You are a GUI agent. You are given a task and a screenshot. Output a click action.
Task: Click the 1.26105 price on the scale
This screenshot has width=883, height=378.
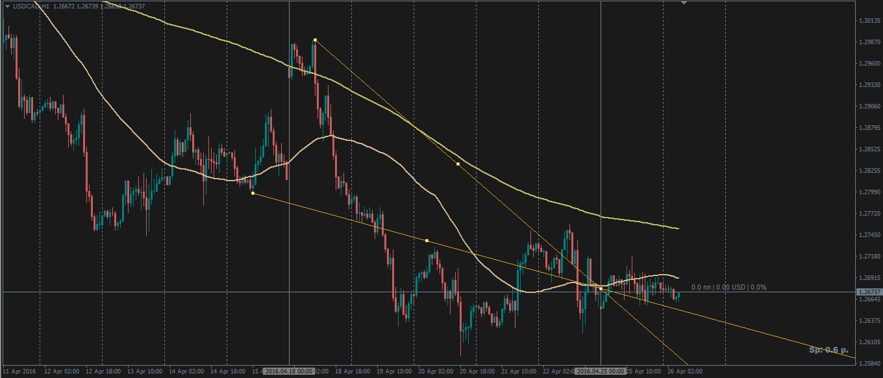(x=869, y=342)
